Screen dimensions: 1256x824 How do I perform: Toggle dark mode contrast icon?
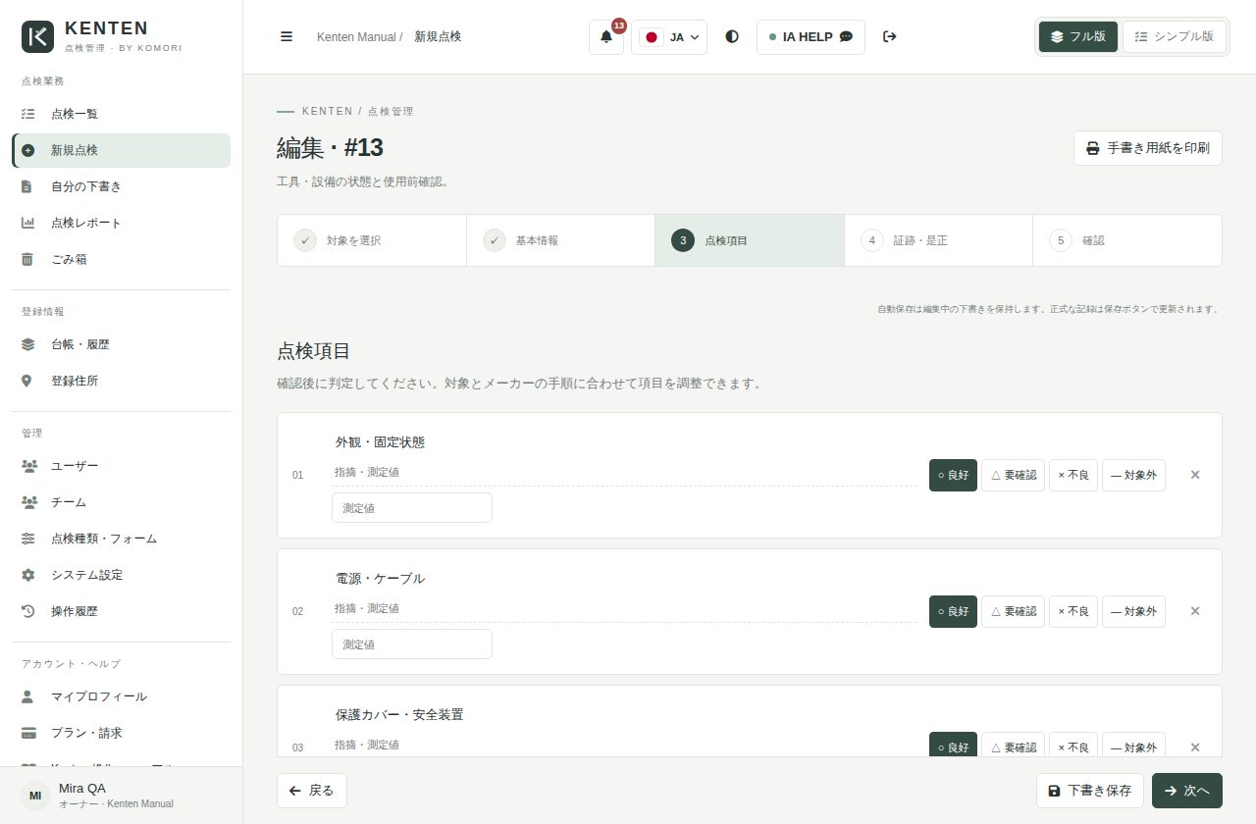(732, 36)
